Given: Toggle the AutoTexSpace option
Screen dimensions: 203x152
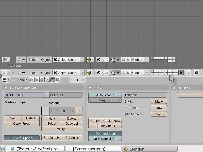Looking at the screenshot, I should coord(22,138).
